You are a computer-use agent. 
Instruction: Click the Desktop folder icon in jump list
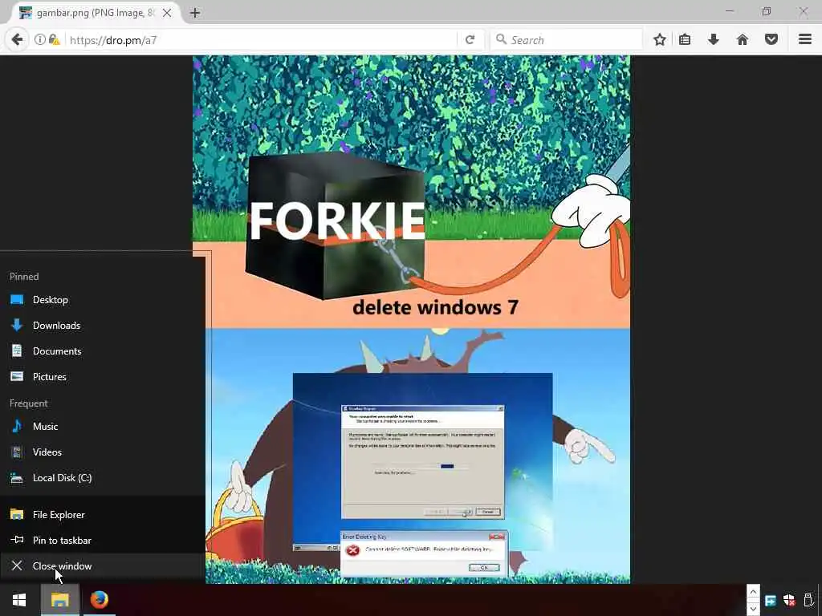point(17,300)
